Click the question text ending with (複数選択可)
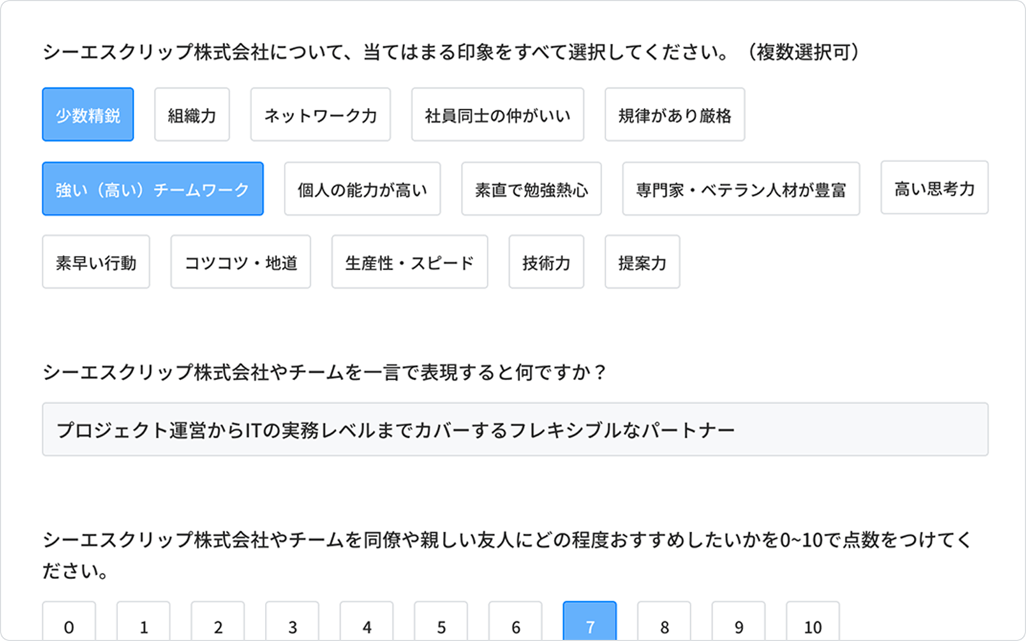This screenshot has width=1026, height=641. tap(453, 52)
